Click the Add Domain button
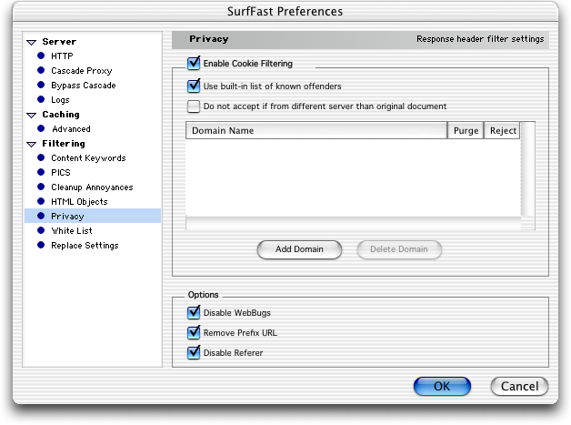This screenshot has width=571, height=425. point(299,249)
